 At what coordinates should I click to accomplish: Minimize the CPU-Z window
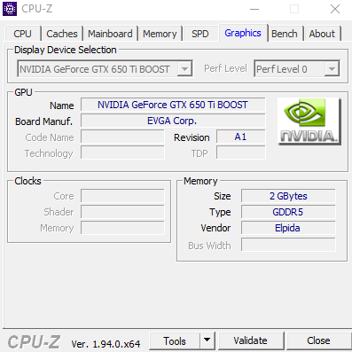(254, 9)
